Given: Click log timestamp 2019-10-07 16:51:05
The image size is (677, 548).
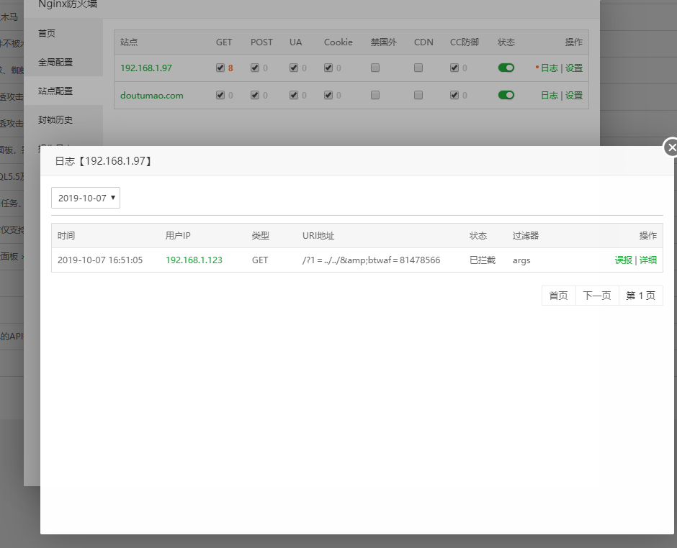Looking at the screenshot, I should (x=99, y=260).
